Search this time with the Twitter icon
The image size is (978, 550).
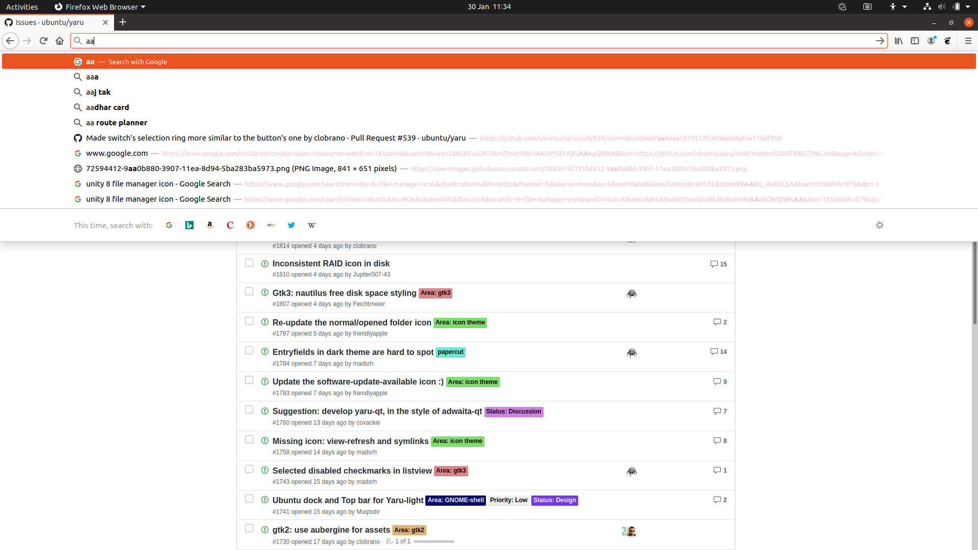click(291, 225)
